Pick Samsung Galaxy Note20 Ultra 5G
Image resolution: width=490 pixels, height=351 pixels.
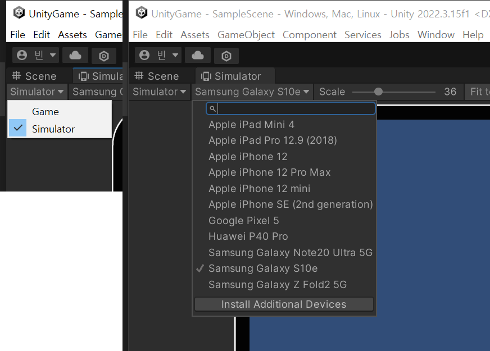pos(284,252)
